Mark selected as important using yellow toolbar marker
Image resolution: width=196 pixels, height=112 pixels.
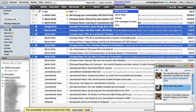pyautogui.click(x=84, y=7)
